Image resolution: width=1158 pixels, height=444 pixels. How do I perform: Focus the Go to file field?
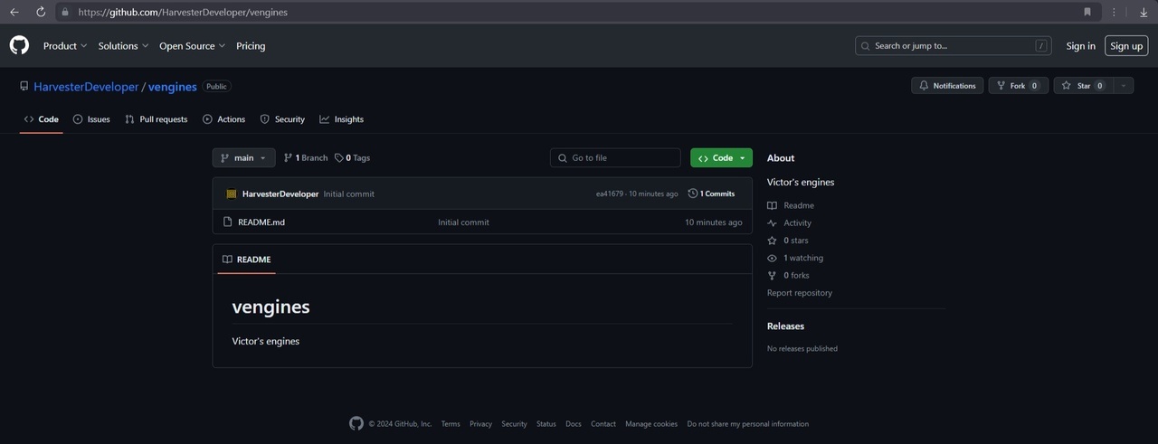coord(615,157)
